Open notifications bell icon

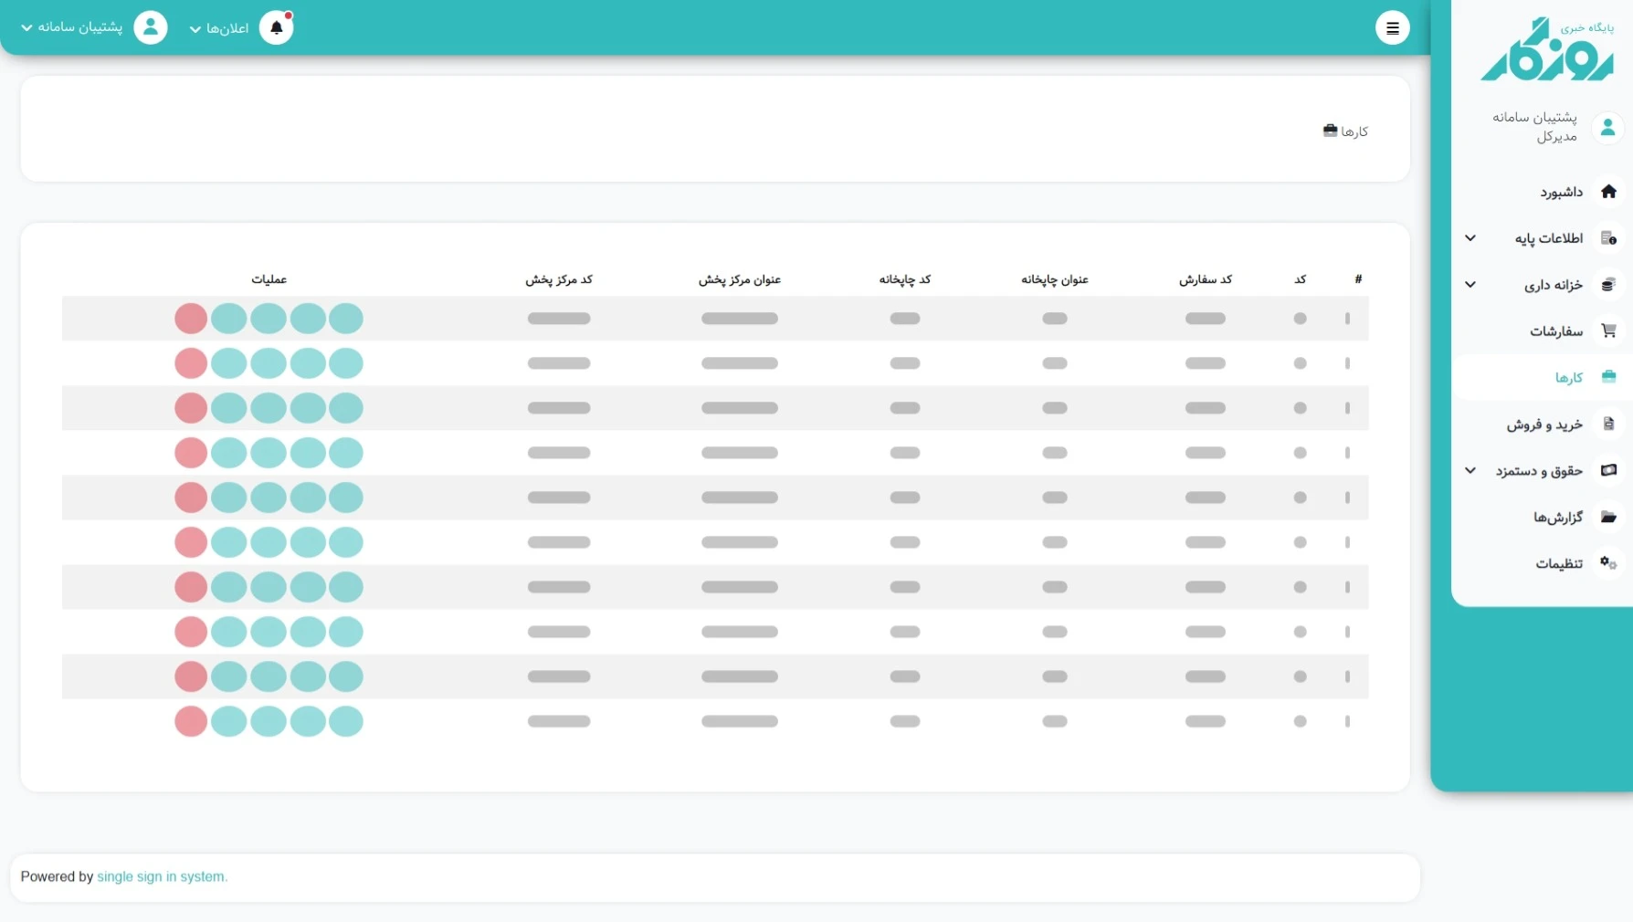pos(276,28)
